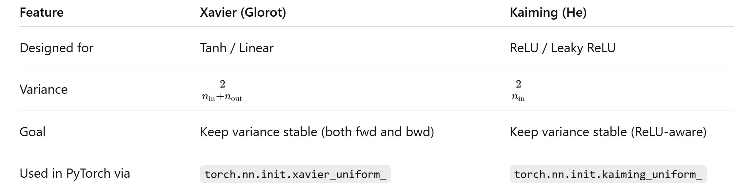The width and height of the screenshot is (755, 195).
Task: Select the Xavier (Glorot) column header
Action: tap(243, 12)
